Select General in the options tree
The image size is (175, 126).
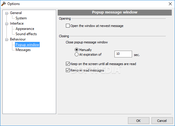16,13
